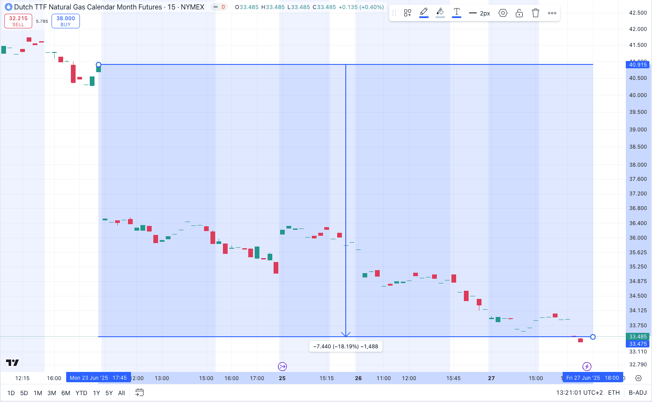Click the TradingView logo on the chart

coord(12,363)
